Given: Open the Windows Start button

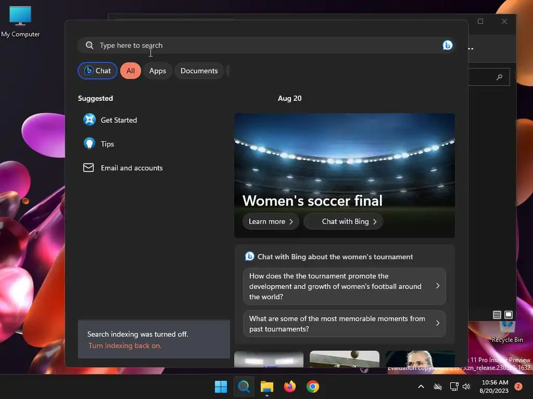Looking at the screenshot, I should pos(221,387).
